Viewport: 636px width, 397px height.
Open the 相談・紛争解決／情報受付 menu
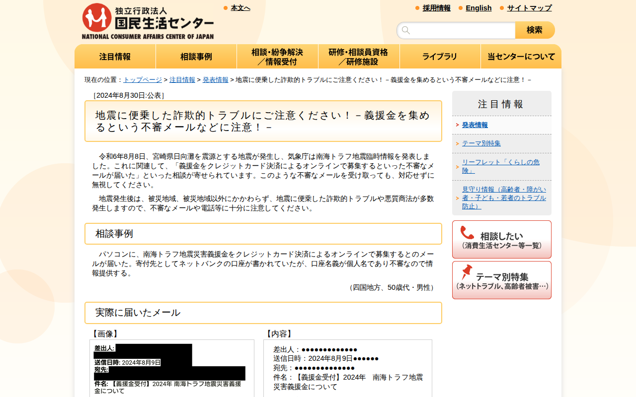(277, 57)
